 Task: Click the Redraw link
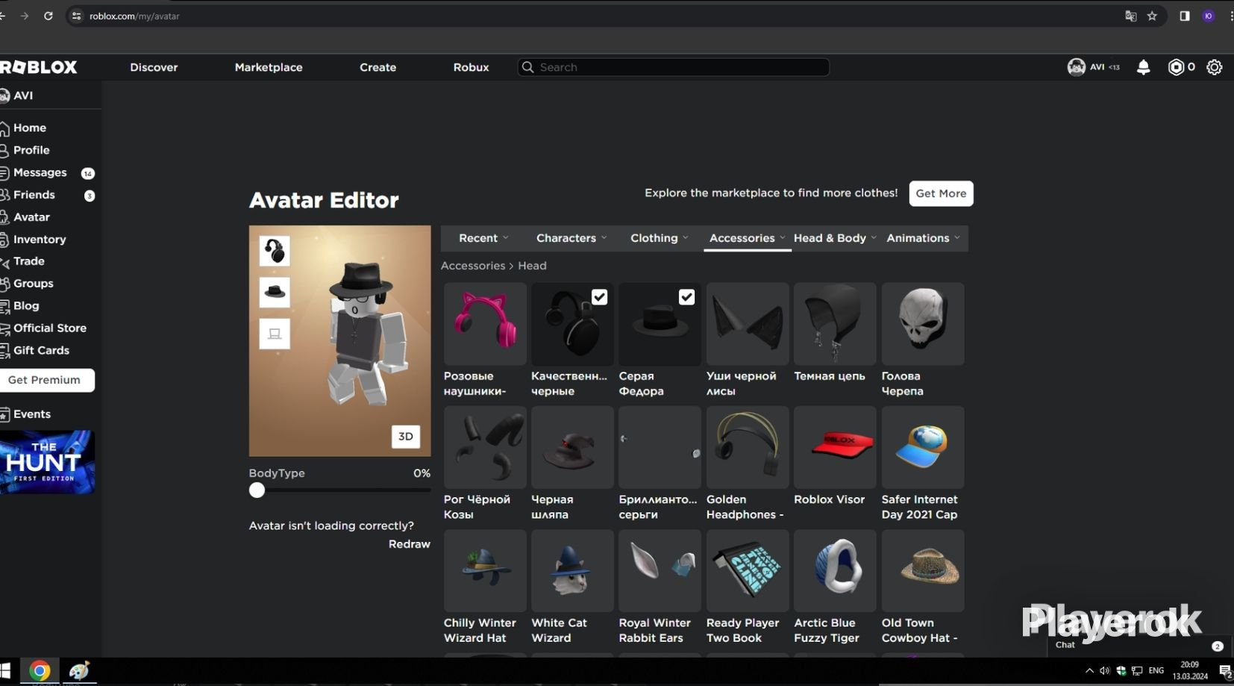point(410,544)
